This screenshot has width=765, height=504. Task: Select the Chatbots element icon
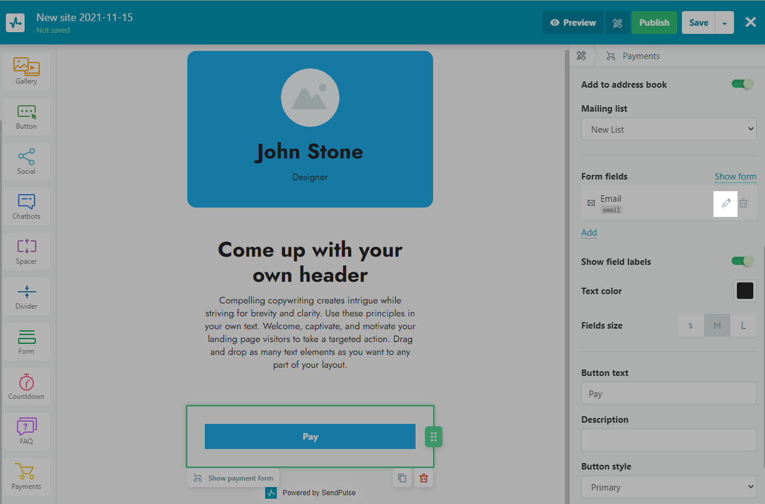click(26, 206)
